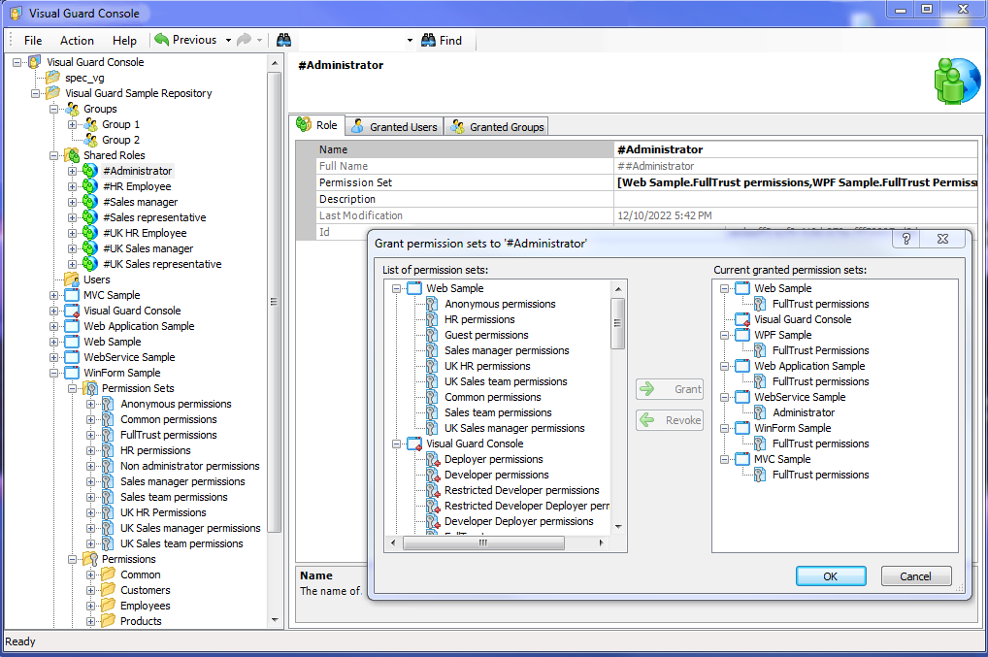988x657 pixels.
Task: Expand the #Administrator role in the tree
Action: tap(73, 171)
